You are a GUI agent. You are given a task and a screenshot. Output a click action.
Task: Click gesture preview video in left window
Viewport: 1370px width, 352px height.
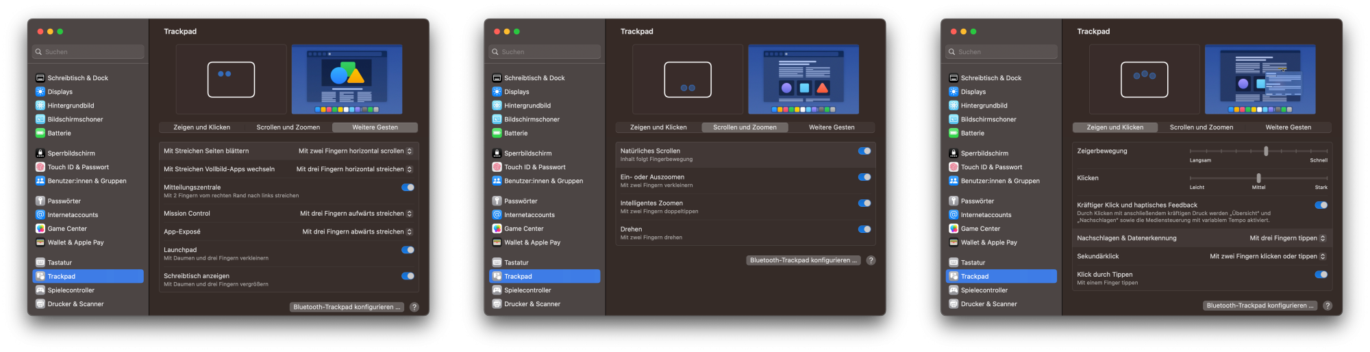(x=347, y=79)
